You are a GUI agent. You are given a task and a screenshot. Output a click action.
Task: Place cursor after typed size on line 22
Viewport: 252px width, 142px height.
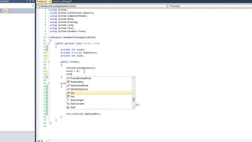72,74
